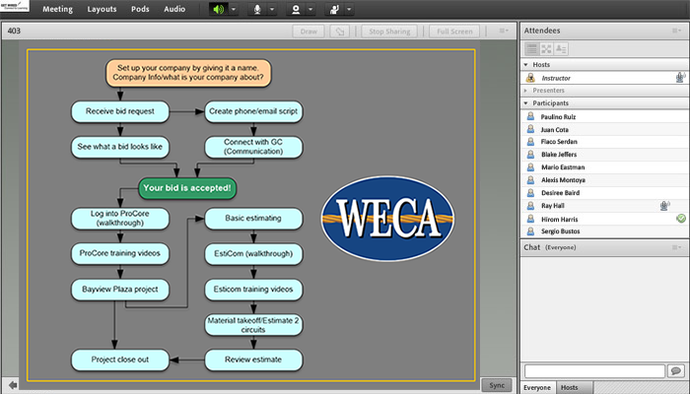Click the chat message input field
Viewport: 690px width, 394px height.
click(x=594, y=370)
